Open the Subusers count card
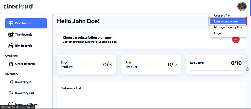Viewport: 251px width, 109px height. [216, 64]
